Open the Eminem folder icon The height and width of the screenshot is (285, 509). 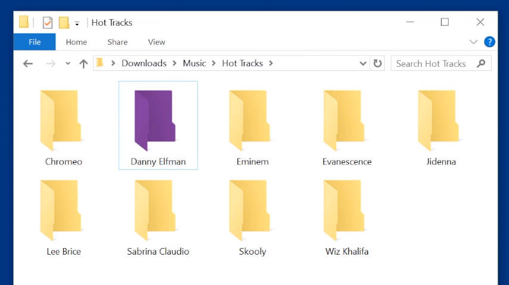pos(249,120)
